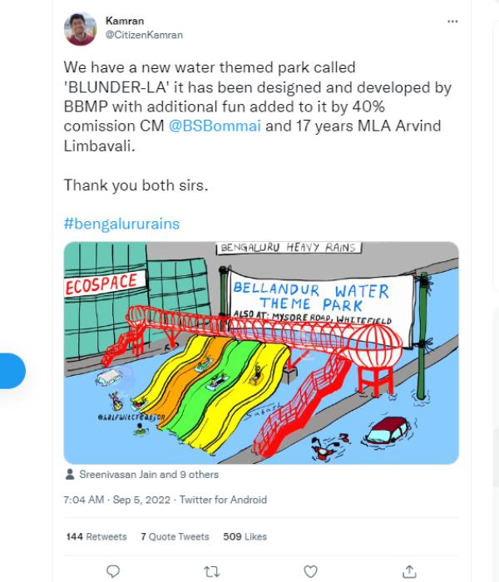View the 144 Retweets list
This screenshot has height=582, width=499.
[x=95, y=537]
